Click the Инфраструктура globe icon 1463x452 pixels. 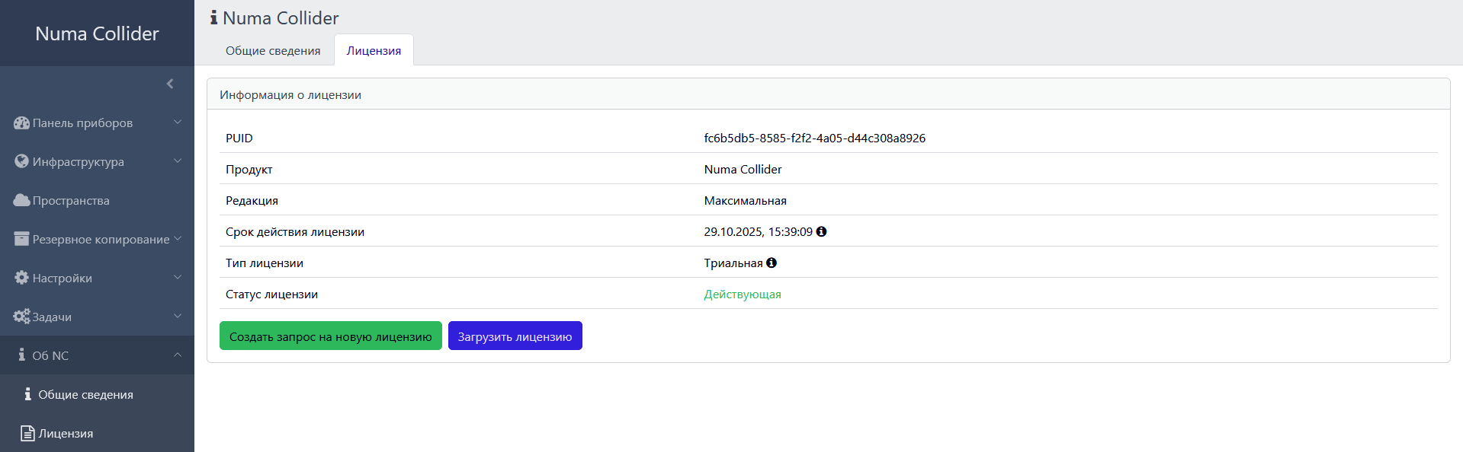point(21,161)
